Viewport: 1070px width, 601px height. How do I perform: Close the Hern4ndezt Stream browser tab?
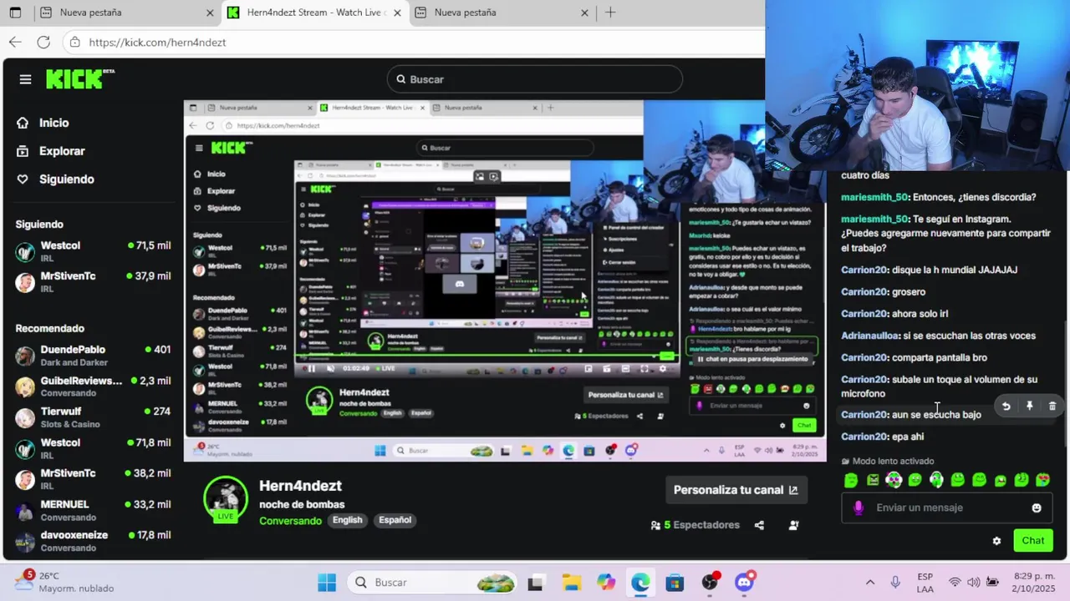tap(397, 13)
